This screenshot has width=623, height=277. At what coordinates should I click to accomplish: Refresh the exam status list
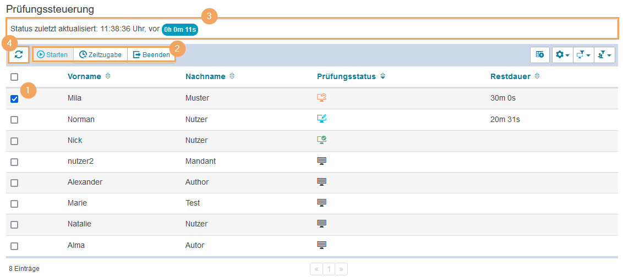[19, 55]
